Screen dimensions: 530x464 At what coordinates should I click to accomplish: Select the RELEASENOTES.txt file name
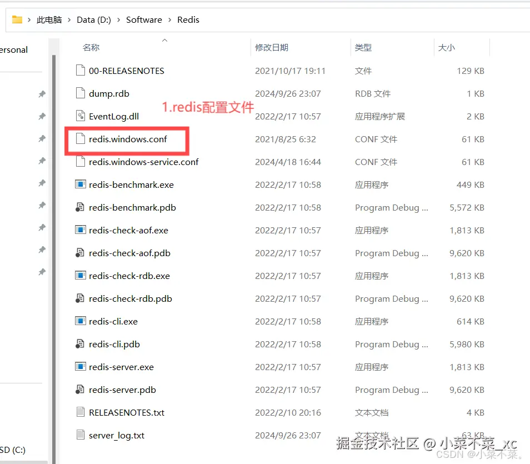127,412
